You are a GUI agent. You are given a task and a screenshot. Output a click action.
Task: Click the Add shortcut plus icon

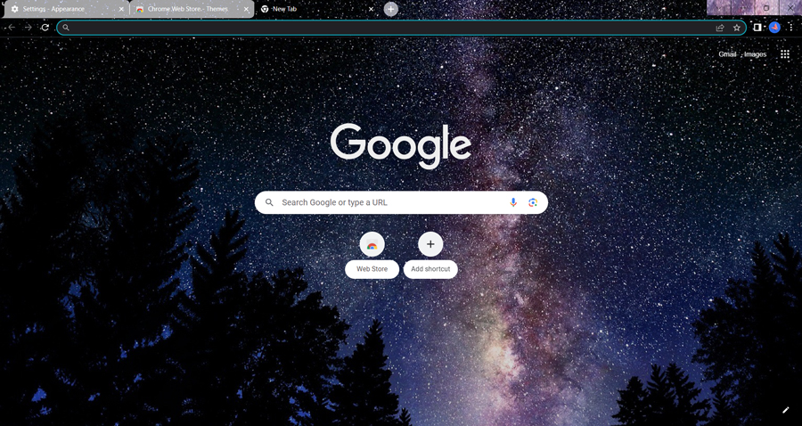coord(430,244)
